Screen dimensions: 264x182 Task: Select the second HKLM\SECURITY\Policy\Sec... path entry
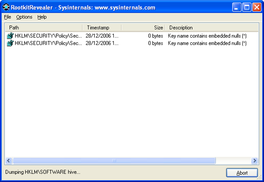[x=48, y=43]
